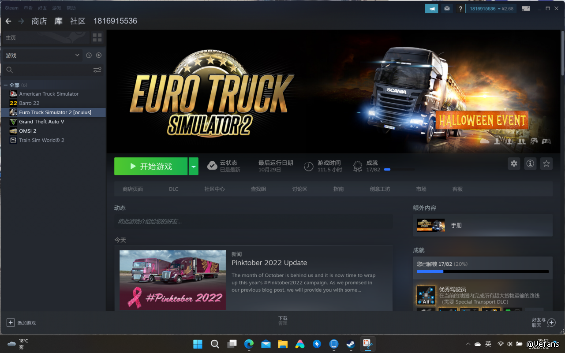Open the 创意工坊 link
The height and width of the screenshot is (353, 565).
pos(380,189)
